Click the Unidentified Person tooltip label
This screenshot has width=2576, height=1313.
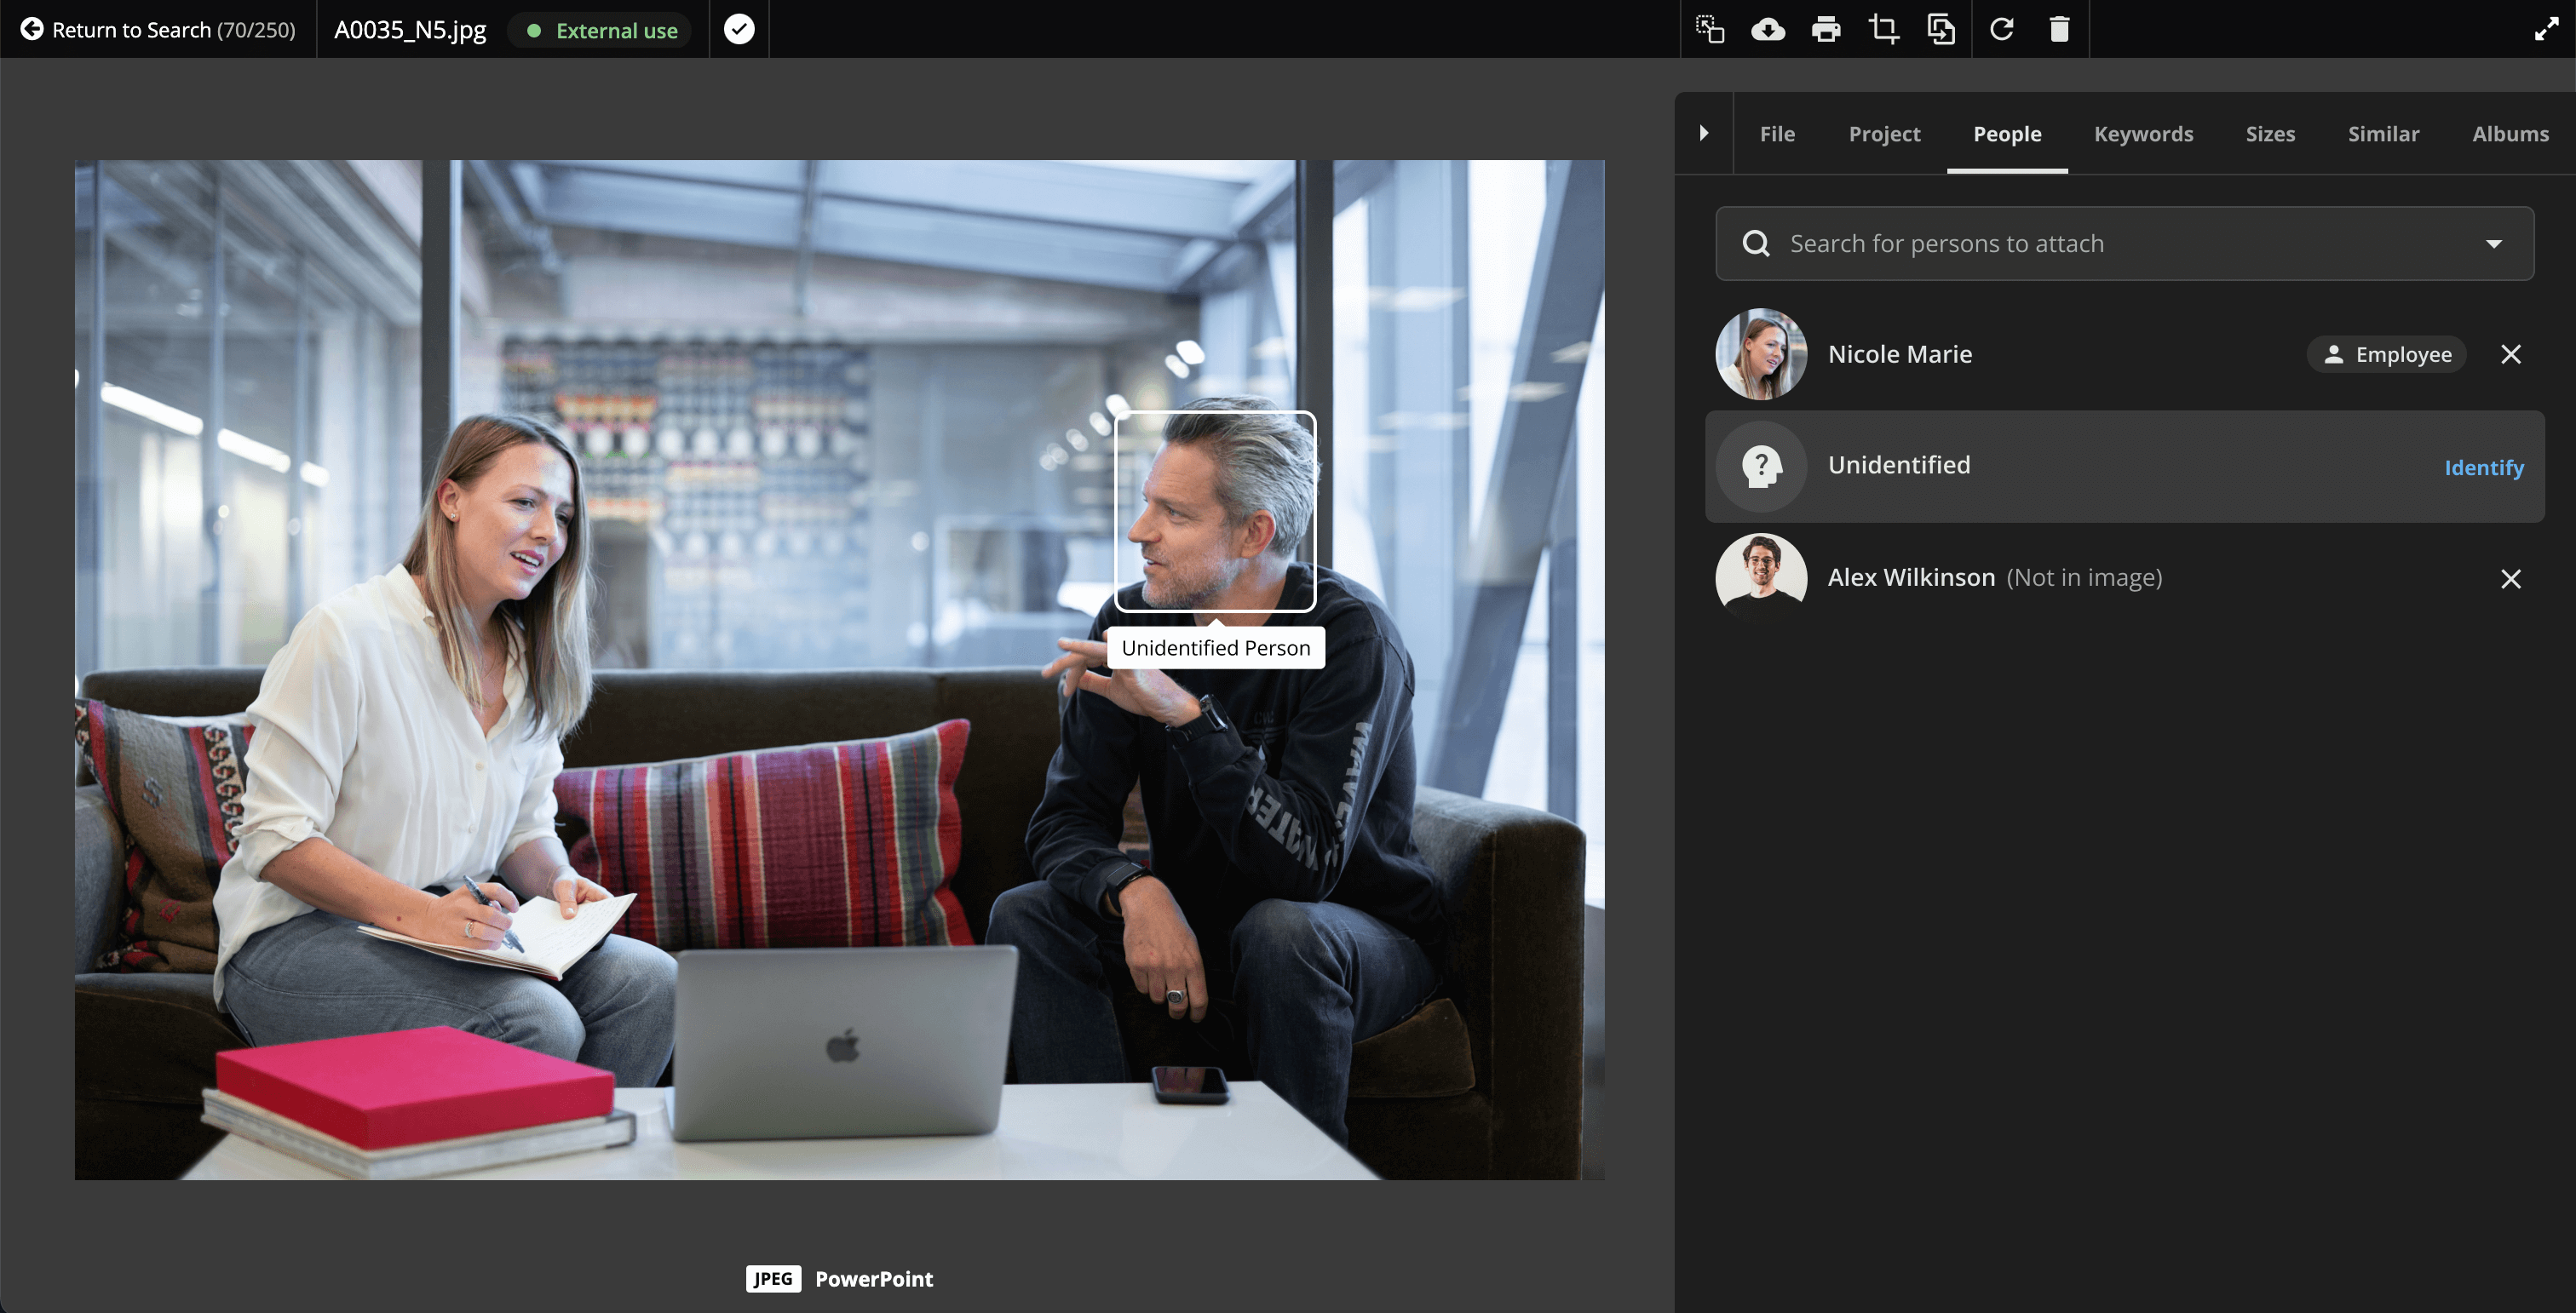(x=1215, y=647)
